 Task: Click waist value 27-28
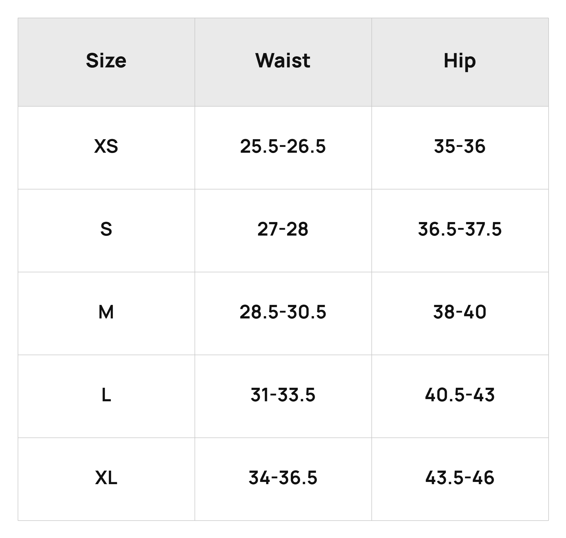click(x=283, y=229)
